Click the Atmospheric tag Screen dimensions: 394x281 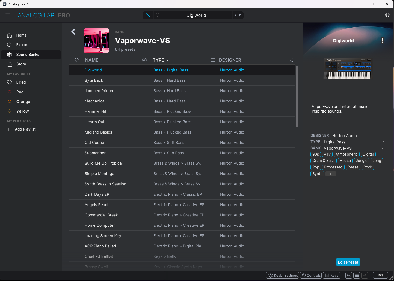click(x=346, y=154)
